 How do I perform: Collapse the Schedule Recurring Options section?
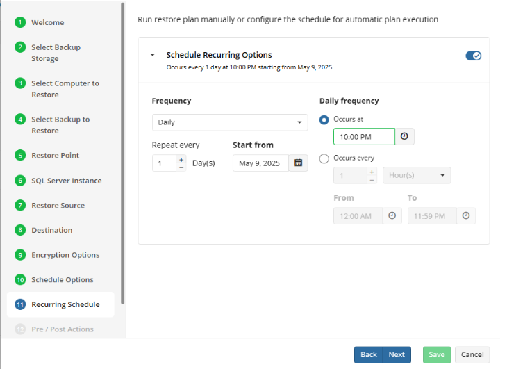click(153, 55)
